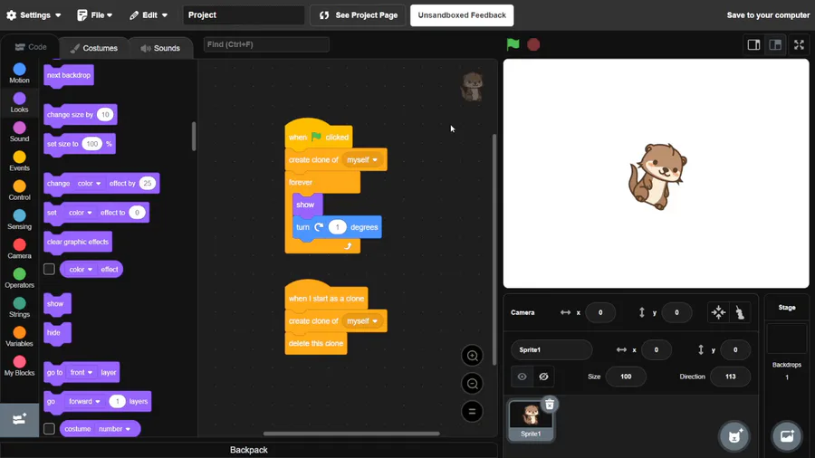
Task: Reset workspace zoom to default
Action: (472, 412)
